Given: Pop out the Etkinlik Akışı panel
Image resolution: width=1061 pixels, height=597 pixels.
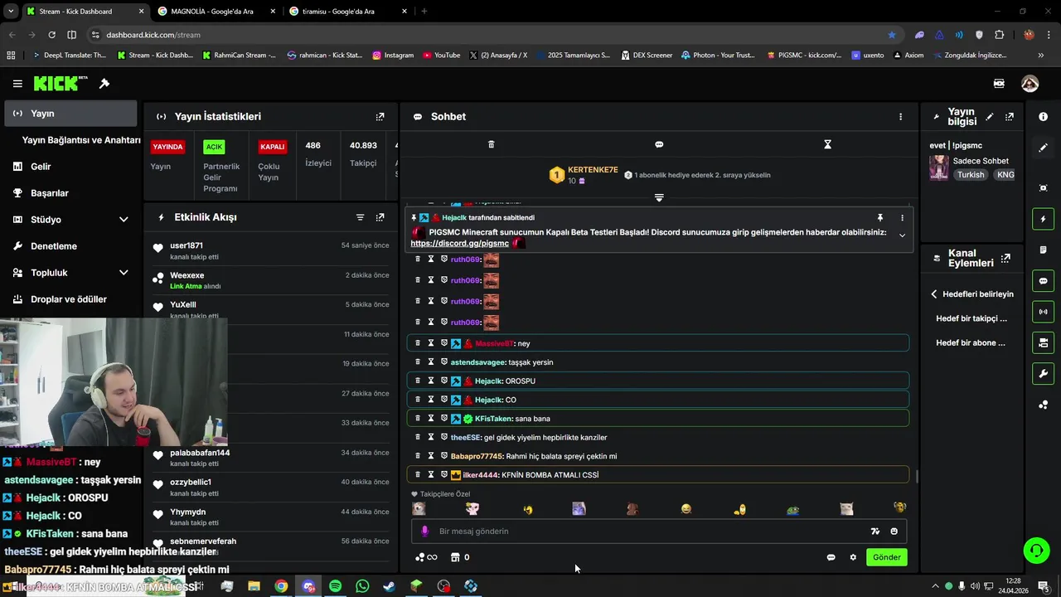Looking at the screenshot, I should pyautogui.click(x=380, y=217).
